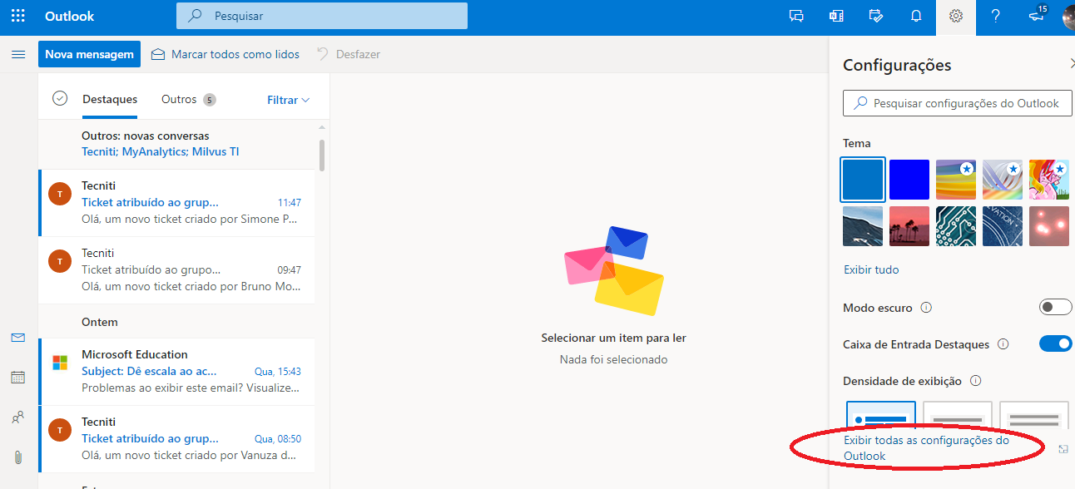The height and width of the screenshot is (489, 1075).
Task: Toggle the hamburger navigation pane button
Action: [x=18, y=54]
